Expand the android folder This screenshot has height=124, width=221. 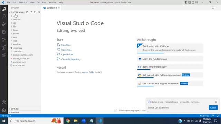[x=17, y=20]
